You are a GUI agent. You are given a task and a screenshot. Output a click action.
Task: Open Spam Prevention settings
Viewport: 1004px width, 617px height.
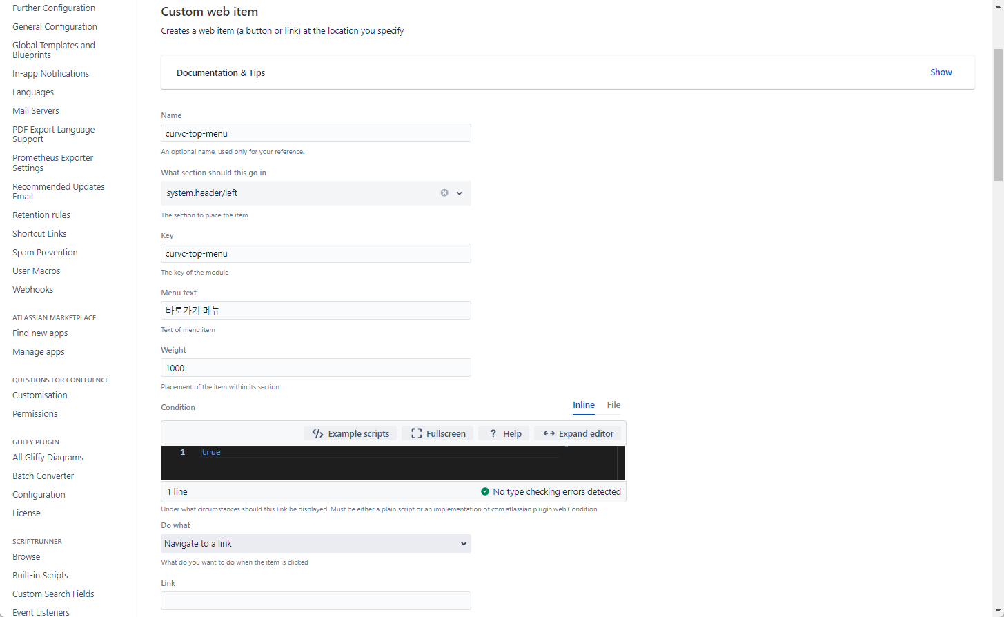45,253
